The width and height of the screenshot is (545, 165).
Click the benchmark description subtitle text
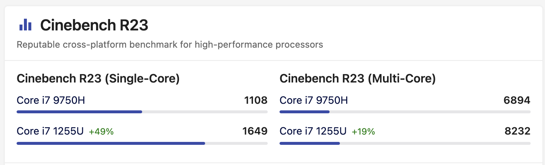(x=170, y=45)
